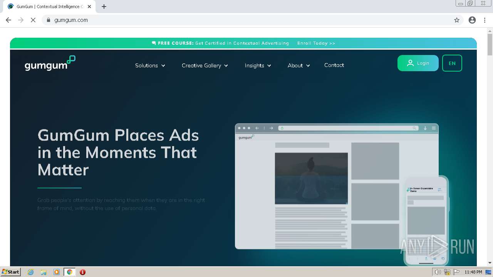
Task: Open Windows Explorer from the taskbar
Action: pos(44,272)
